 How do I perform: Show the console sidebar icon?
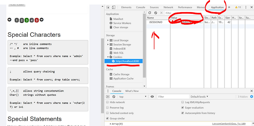[x=108, y=97]
